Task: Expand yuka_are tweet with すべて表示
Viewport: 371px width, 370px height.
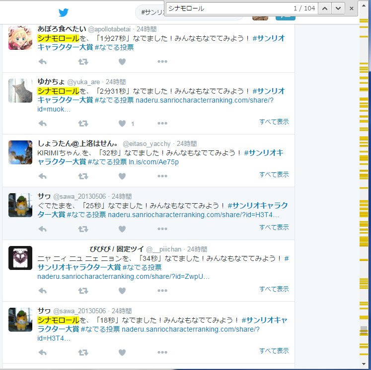Action: tap(274, 122)
